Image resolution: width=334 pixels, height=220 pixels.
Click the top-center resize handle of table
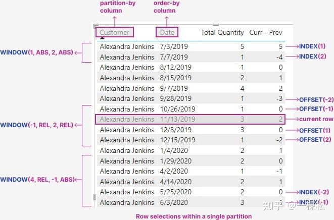click(216, 24)
